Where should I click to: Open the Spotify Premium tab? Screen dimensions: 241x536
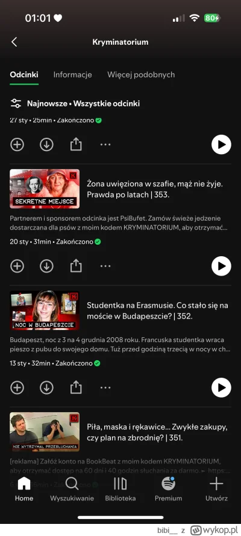168,489
